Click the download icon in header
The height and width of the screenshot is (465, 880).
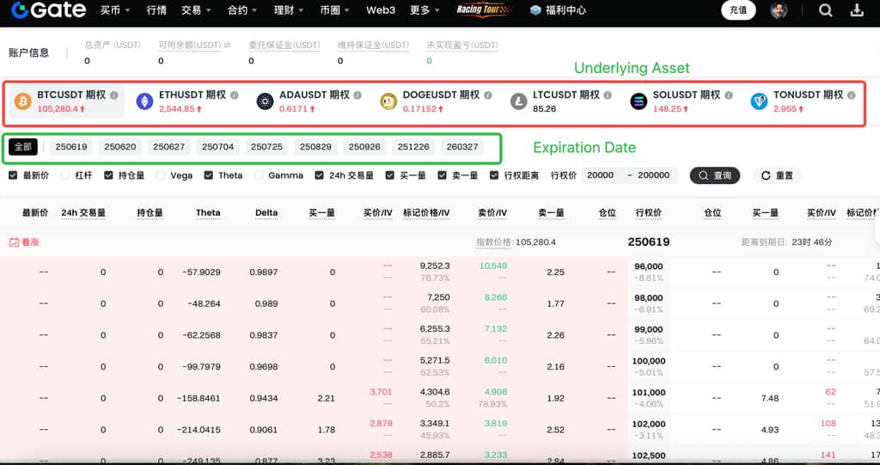[x=857, y=11]
